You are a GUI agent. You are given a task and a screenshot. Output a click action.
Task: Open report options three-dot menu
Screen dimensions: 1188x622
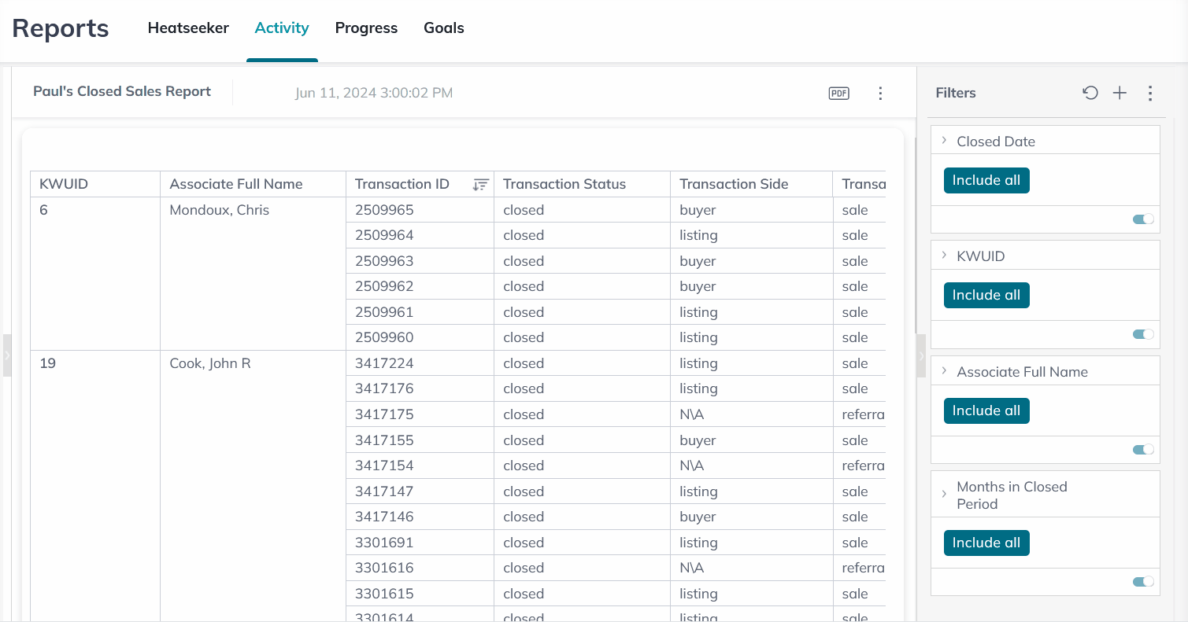[x=880, y=94]
